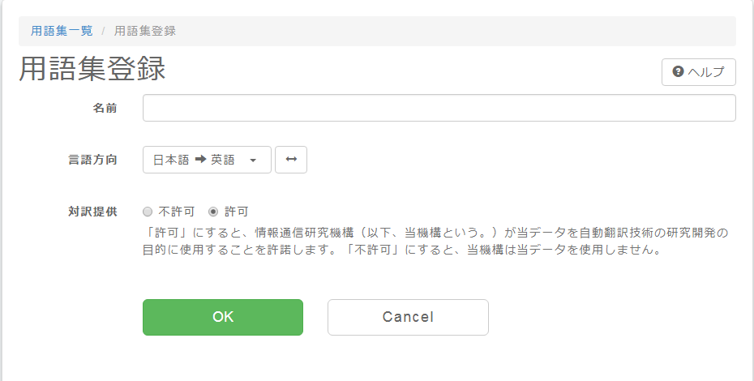Click the 許可 option label text
The image size is (754, 381).
pos(236,212)
